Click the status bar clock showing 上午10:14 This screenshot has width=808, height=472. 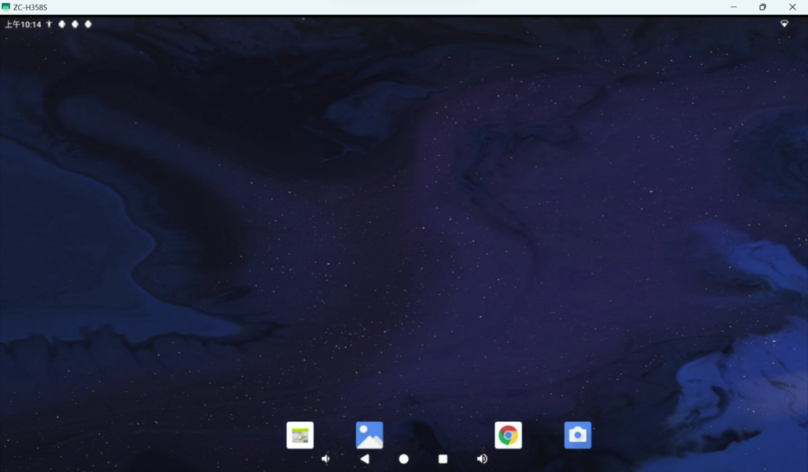click(x=23, y=24)
